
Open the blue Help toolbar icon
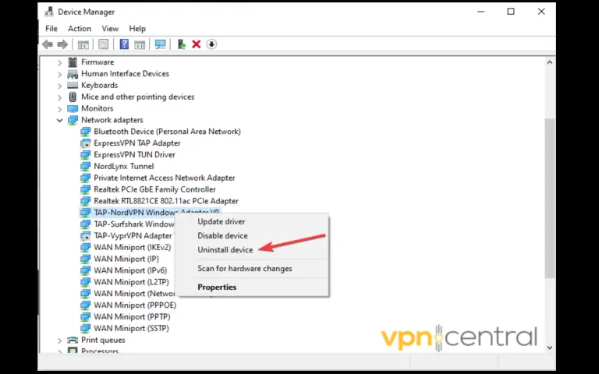(124, 44)
